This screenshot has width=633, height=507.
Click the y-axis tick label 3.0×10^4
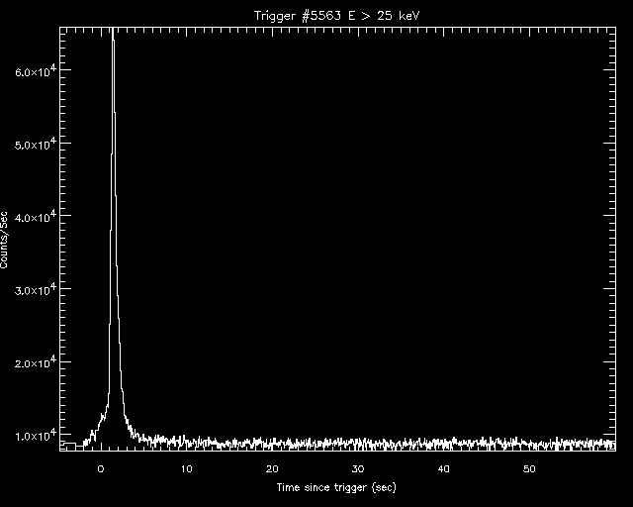[35, 290]
